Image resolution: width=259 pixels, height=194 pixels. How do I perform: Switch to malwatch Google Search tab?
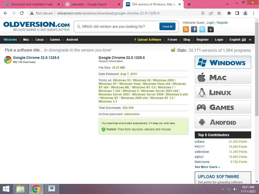(89, 4)
